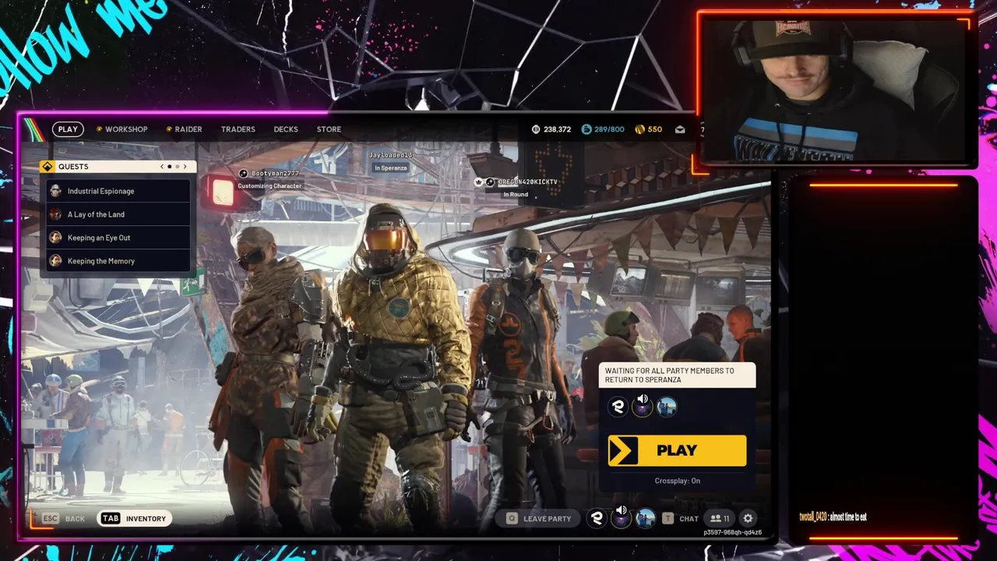Go to previous page in Quests panel
The image size is (997, 561).
(x=162, y=167)
